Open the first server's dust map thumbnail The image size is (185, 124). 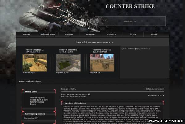pyautogui.click(x=35, y=63)
